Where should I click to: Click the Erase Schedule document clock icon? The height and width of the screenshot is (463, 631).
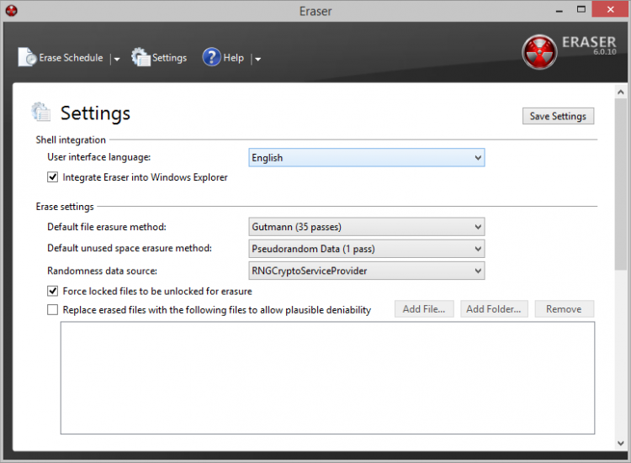coord(27,57)
